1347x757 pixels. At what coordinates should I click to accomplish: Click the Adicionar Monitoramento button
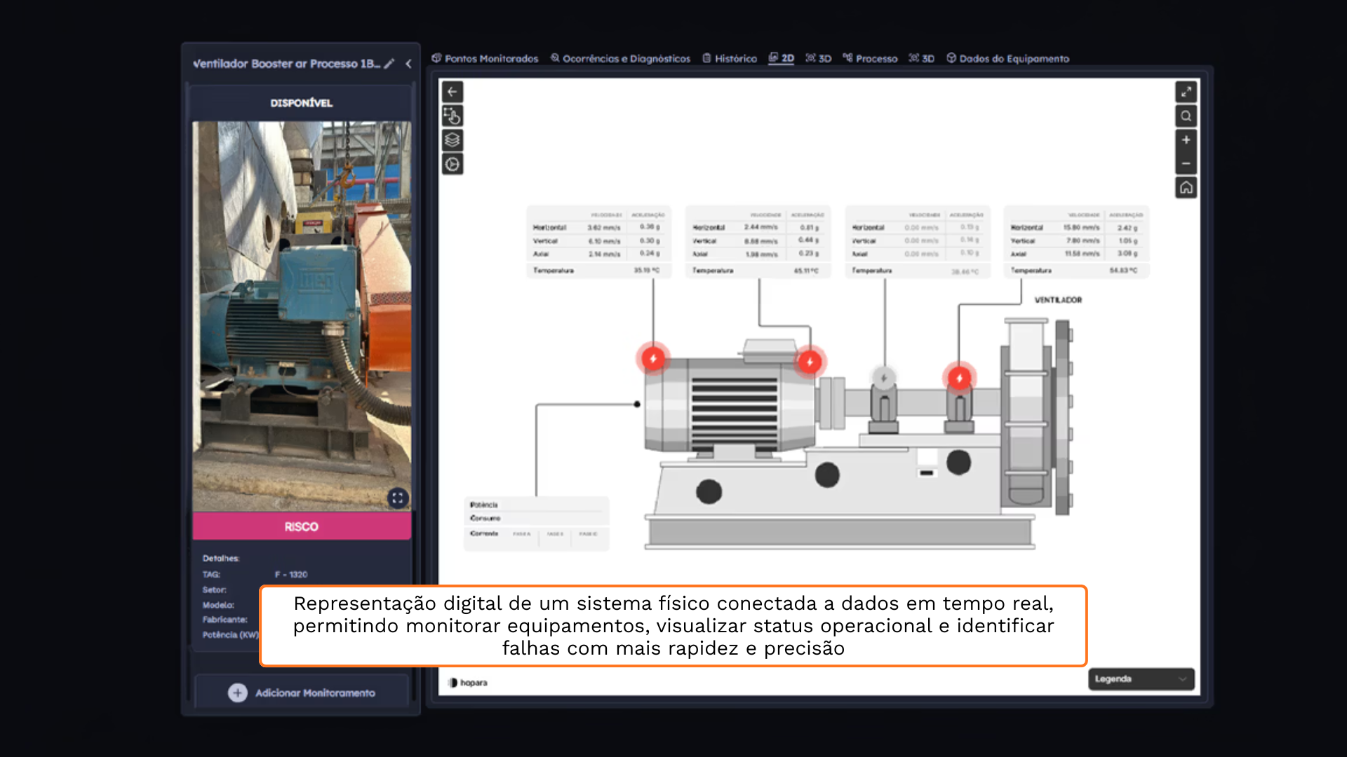pos(302,693)
